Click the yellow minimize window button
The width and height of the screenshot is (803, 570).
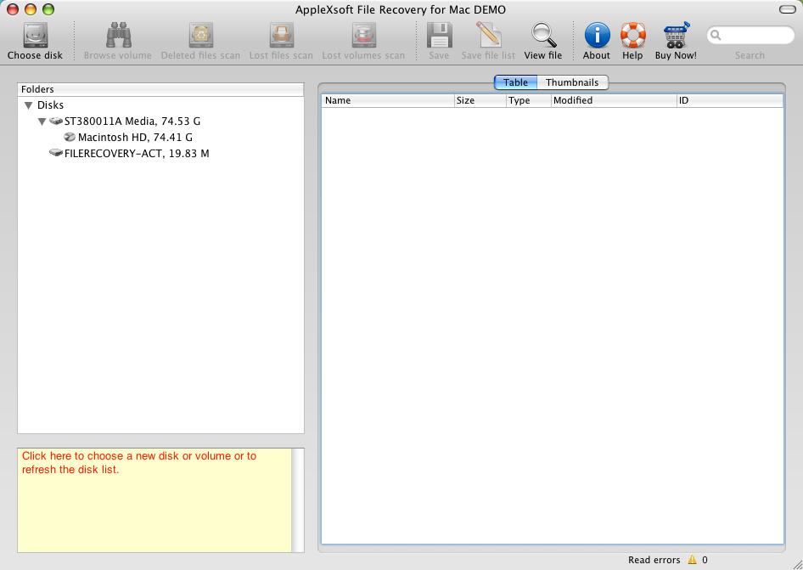(x=31, y=9)
